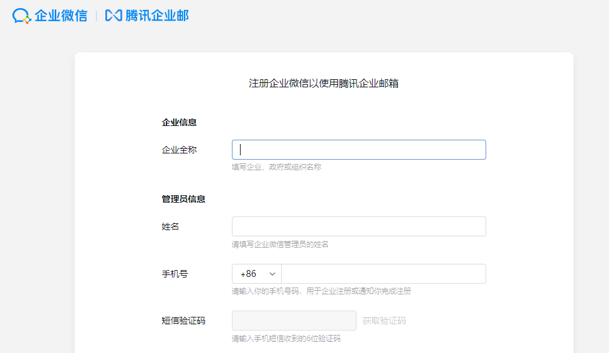Image resolution: width=609 pixels, height=353 pixels.
Task: Focus the 企业全称 input field
Action: click(x=359, y=150)
